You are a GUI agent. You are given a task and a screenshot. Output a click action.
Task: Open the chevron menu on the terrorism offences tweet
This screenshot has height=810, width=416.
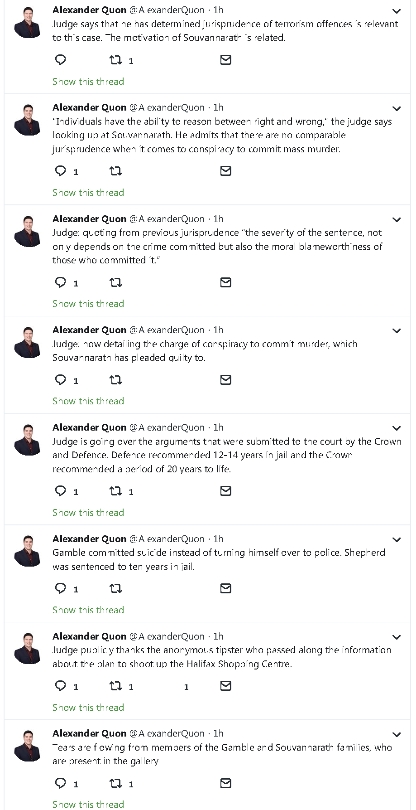click(397, 11)
